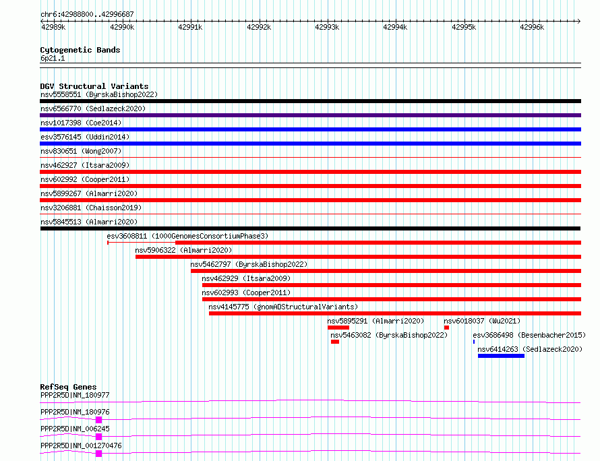The width and height of the screenshot is (600, 461).
Task: Click the 42995k ruler position
Action: pyautogui.click(x=464, y=27)
